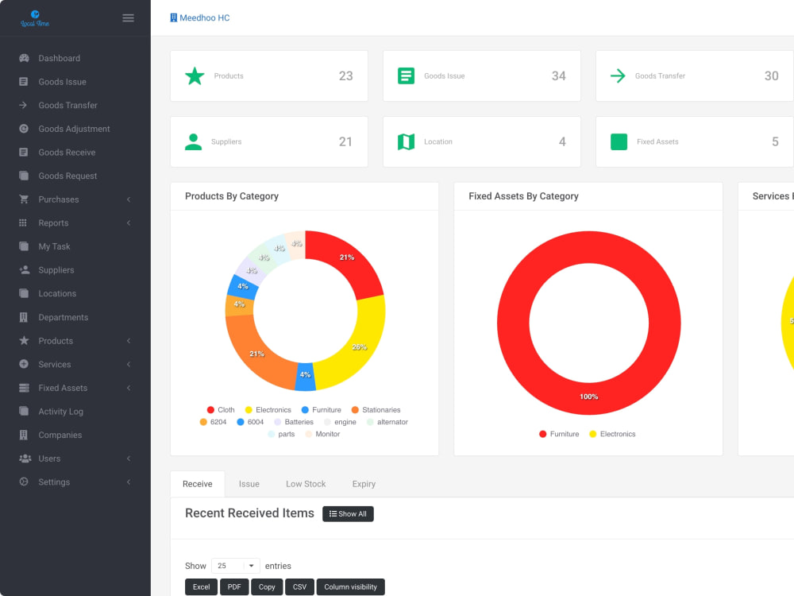Click the Departments building icon
The height and width of the screenshot is (596, 794).
coord(23,317)
